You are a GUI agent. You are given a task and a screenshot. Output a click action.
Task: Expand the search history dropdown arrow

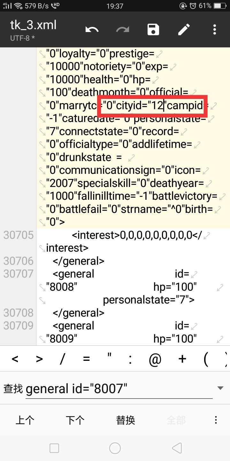tap(220, 388)
